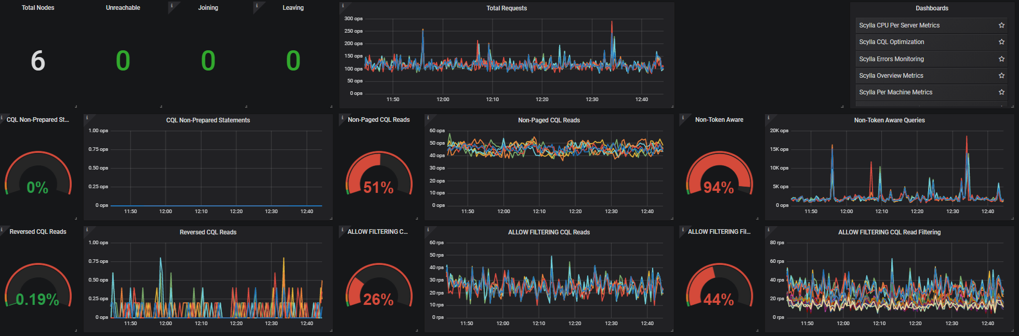
Task: Star the Scylla CPU Per Server Metrics dashboard
Action: pos(1001,25)
